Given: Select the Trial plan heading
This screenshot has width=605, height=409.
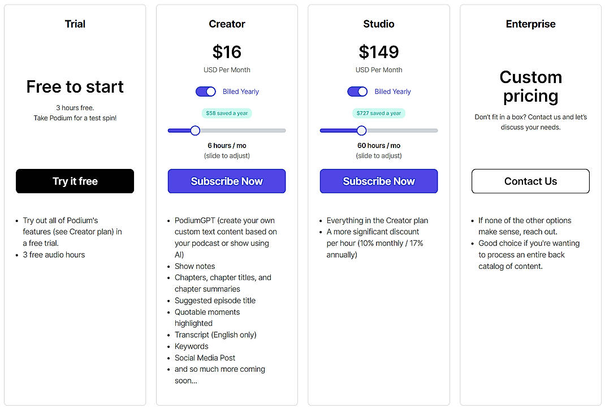Looking at the screenshot, I should coord(75,24).
